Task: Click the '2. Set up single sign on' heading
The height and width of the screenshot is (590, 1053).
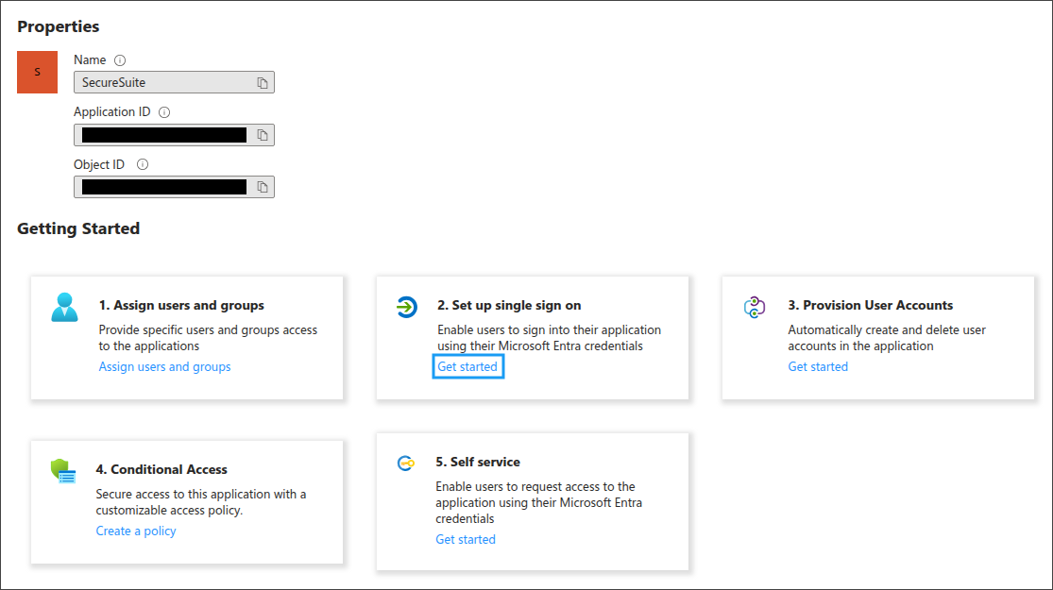Action: [509, 306]
